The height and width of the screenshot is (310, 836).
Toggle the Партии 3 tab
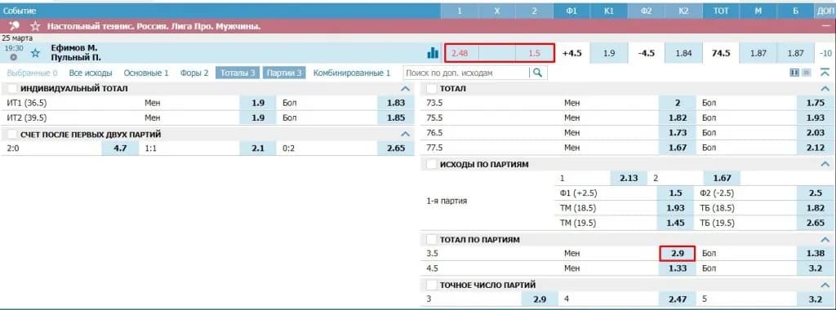click(x=284, y=73)
